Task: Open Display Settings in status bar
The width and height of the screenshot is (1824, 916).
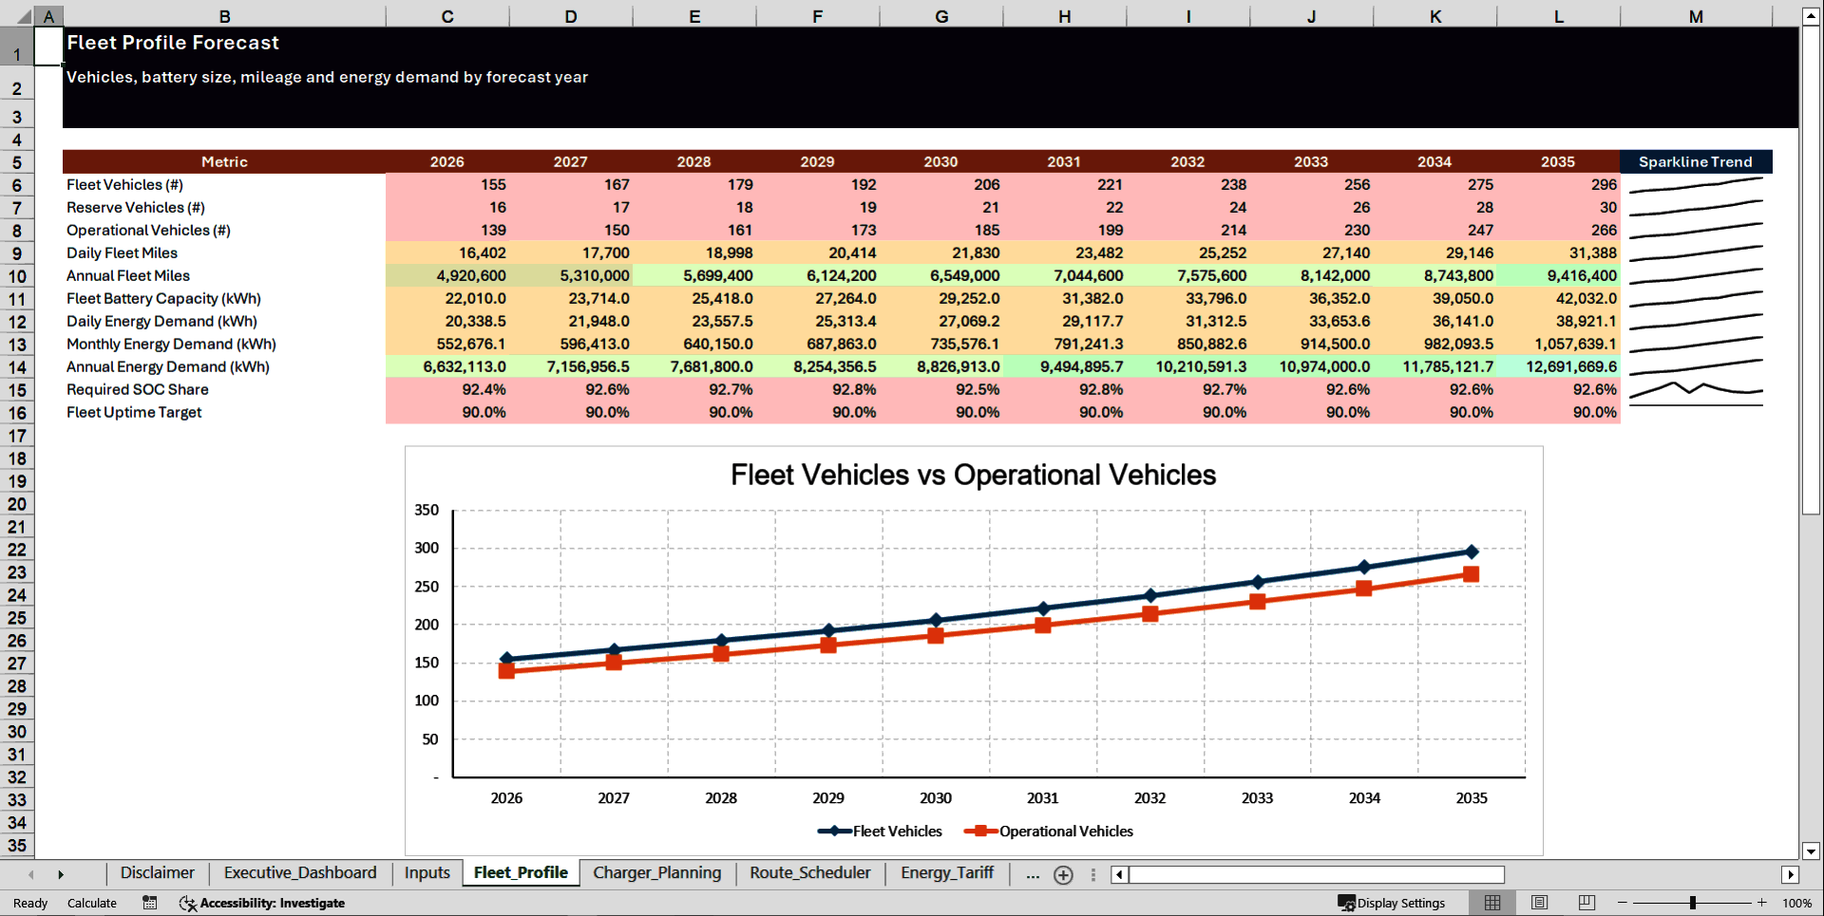Action: click(x=1392, y=903)
